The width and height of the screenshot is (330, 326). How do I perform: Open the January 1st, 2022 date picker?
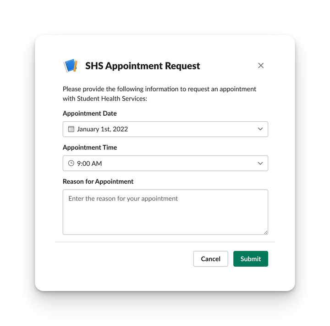165,129
